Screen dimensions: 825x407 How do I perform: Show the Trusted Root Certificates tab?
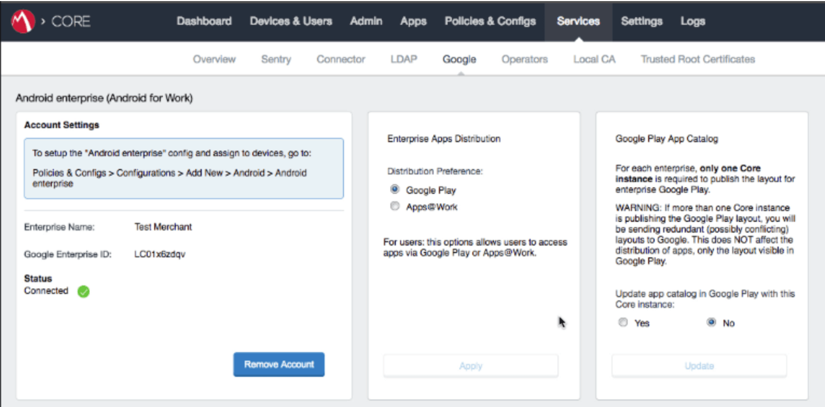coord(698,59)
